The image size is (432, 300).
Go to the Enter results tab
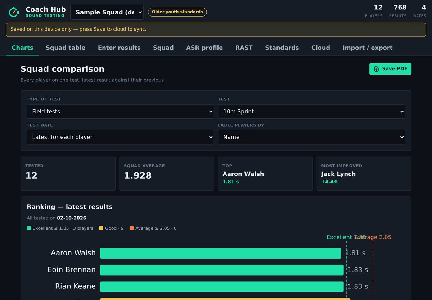point(119,48)
